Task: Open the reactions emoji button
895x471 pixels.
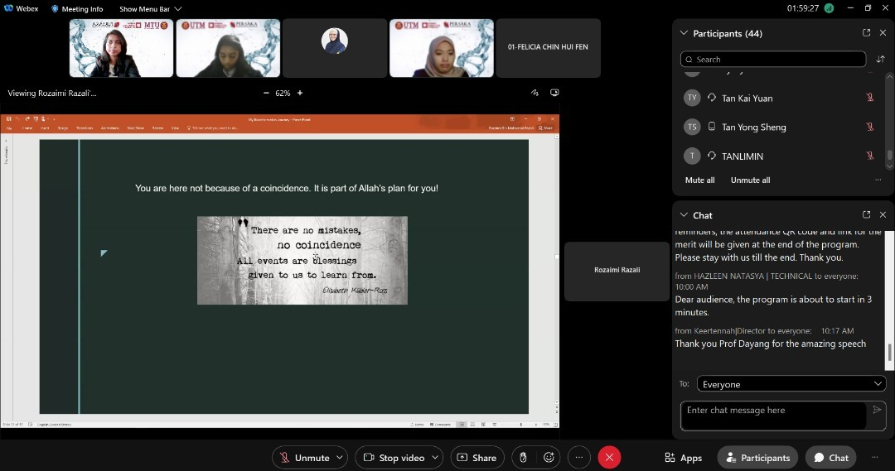Action: click(549, 457)
